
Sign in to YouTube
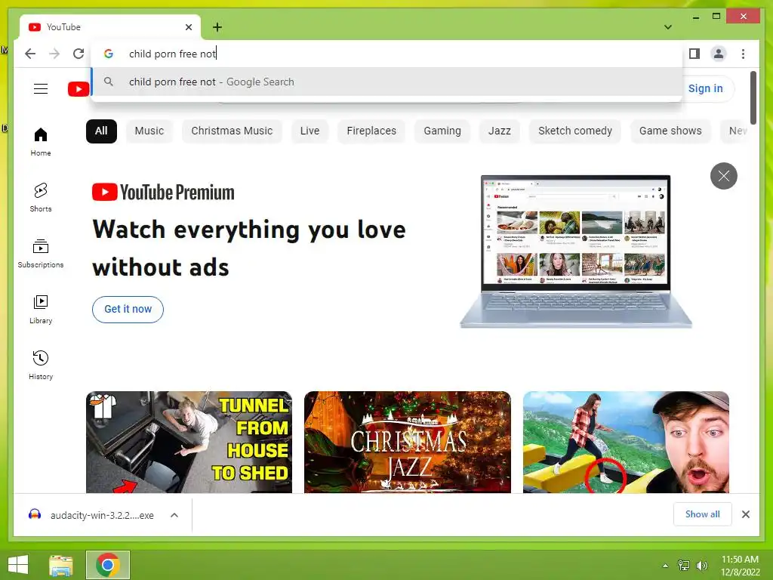[x=706, y=88]
